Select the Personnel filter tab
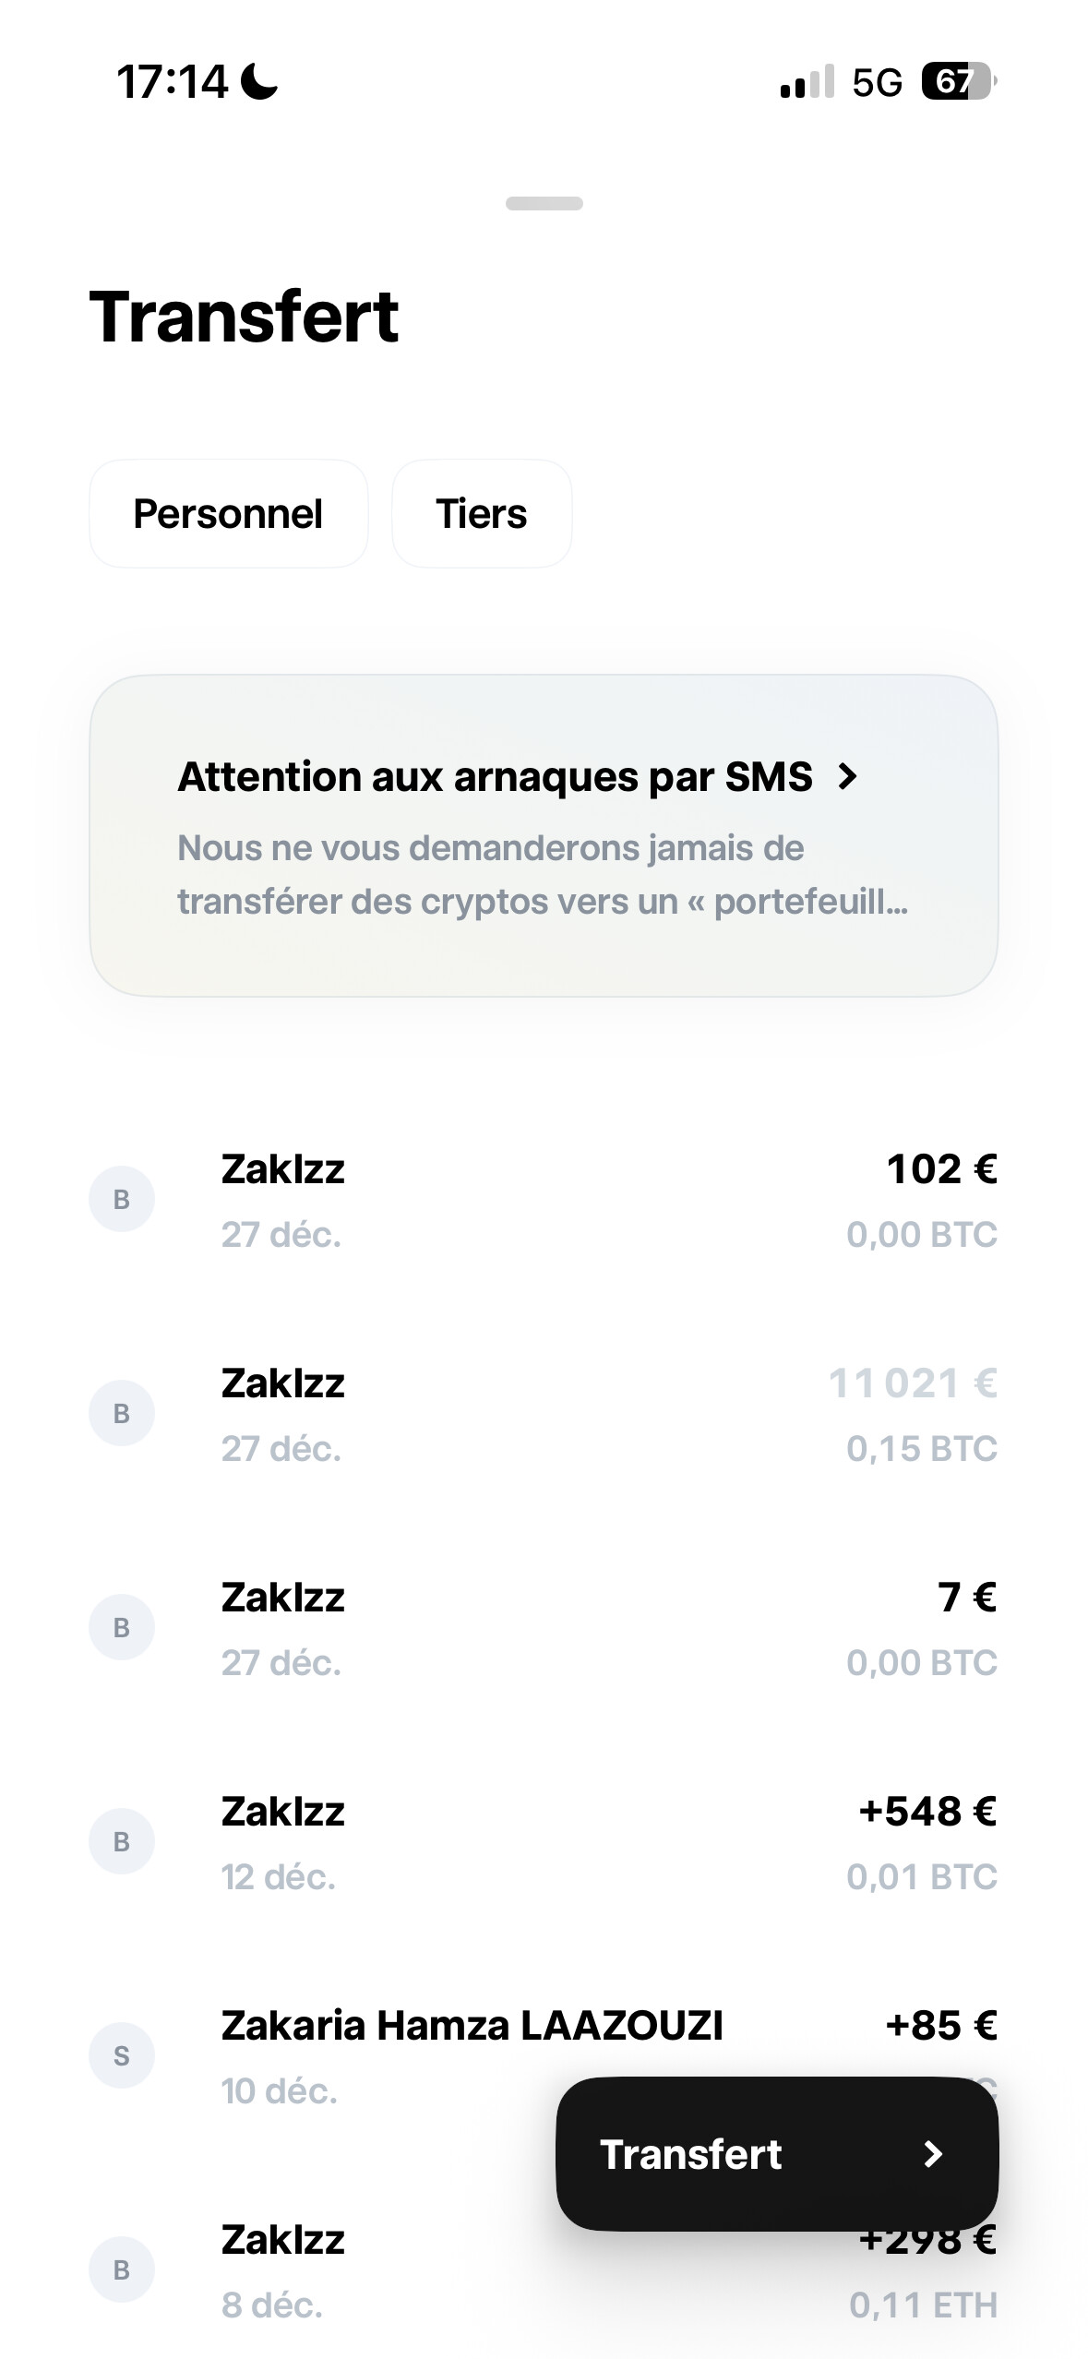 click(x=228, y=513)
